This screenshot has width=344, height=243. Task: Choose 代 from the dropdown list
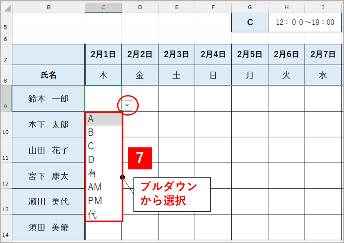104,214
